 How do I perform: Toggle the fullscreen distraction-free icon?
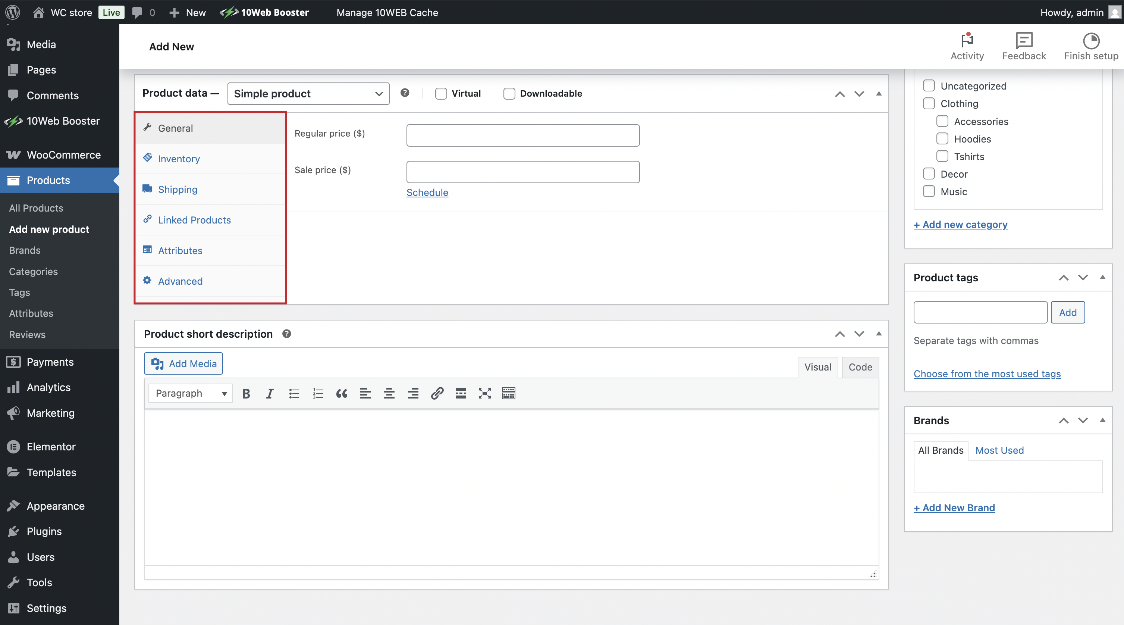(484, 394)
